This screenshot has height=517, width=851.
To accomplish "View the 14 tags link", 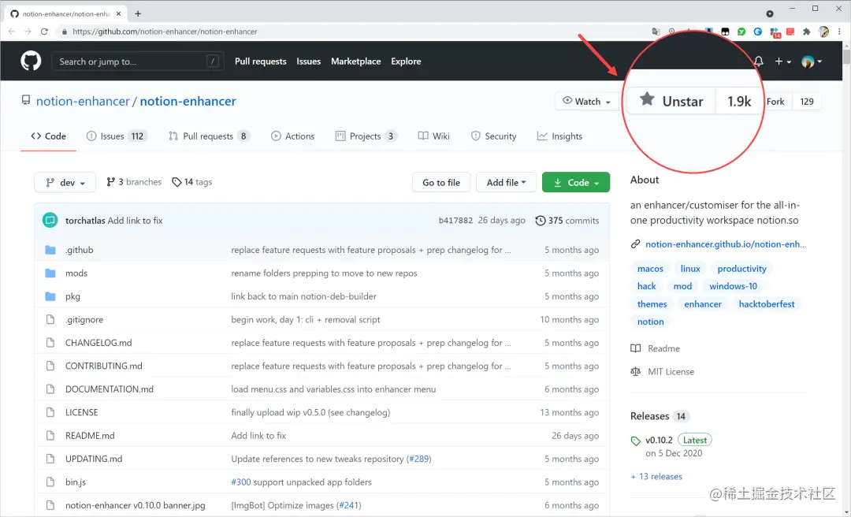I will tap(192, 182).
